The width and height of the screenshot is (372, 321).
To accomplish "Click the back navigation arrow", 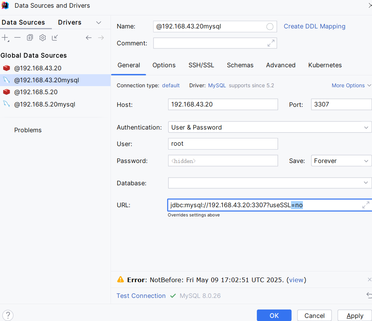I will coord(89,37).
